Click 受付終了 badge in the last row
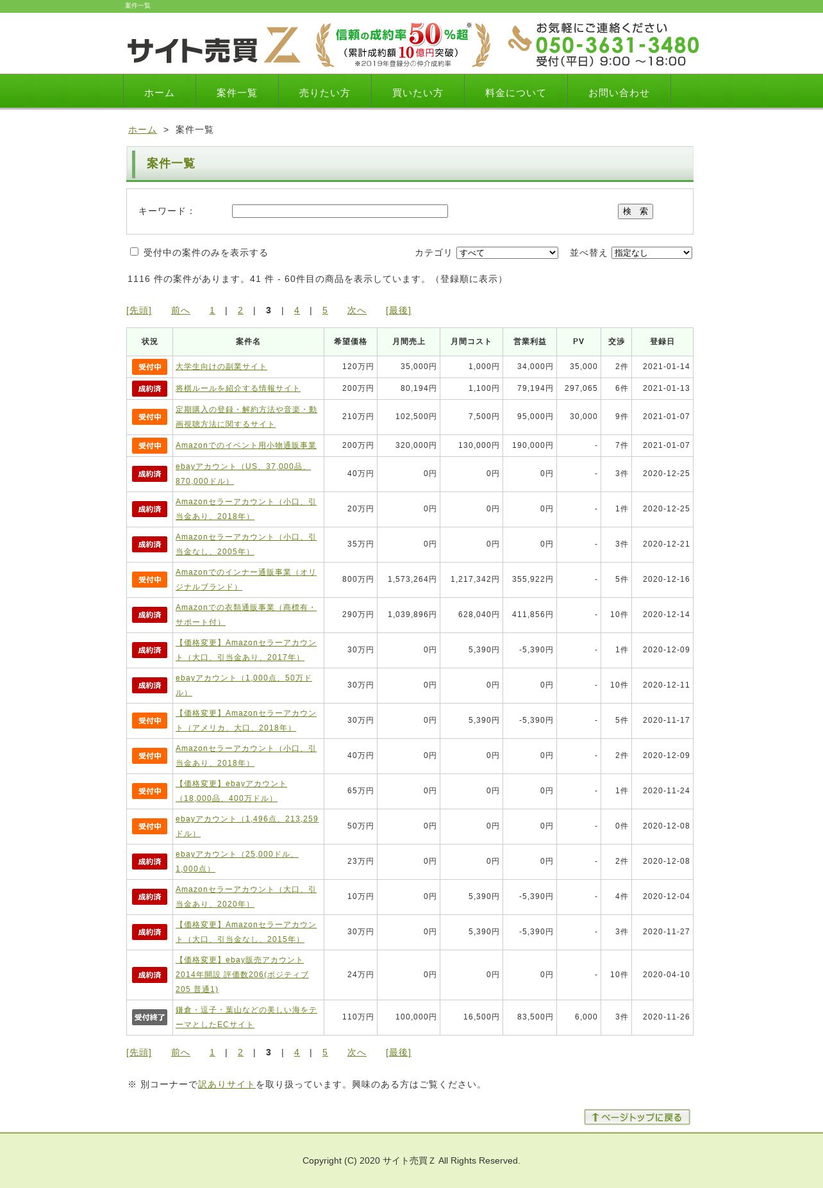Screen dimensions: 823x1188 (x=149, y=1017)
